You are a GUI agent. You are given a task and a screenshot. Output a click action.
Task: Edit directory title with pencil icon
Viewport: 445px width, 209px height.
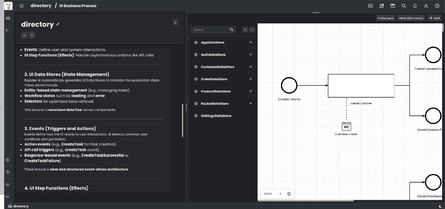pyautogui.click(x=58, y=24)
